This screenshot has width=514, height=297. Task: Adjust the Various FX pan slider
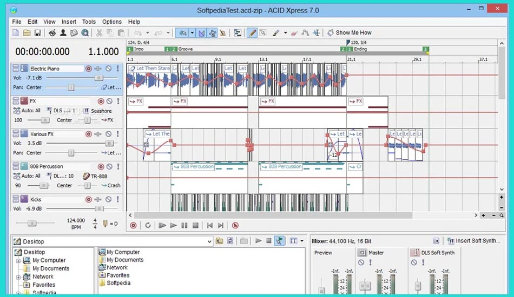pos(71,153)
